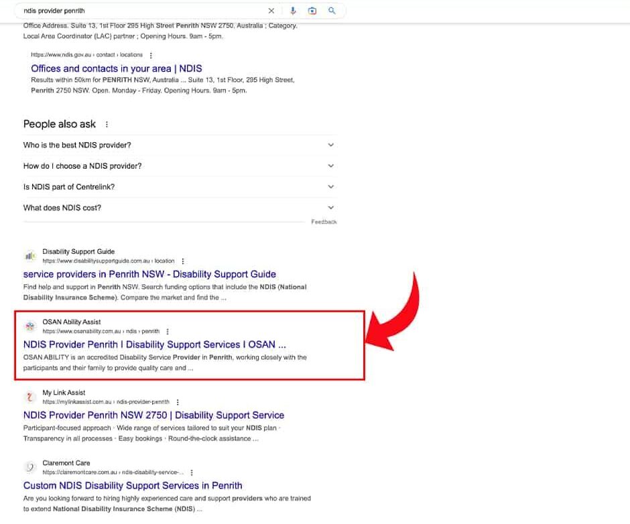630x524 pixels.
Task: Clear the search box with X icon
Action: 271,11
